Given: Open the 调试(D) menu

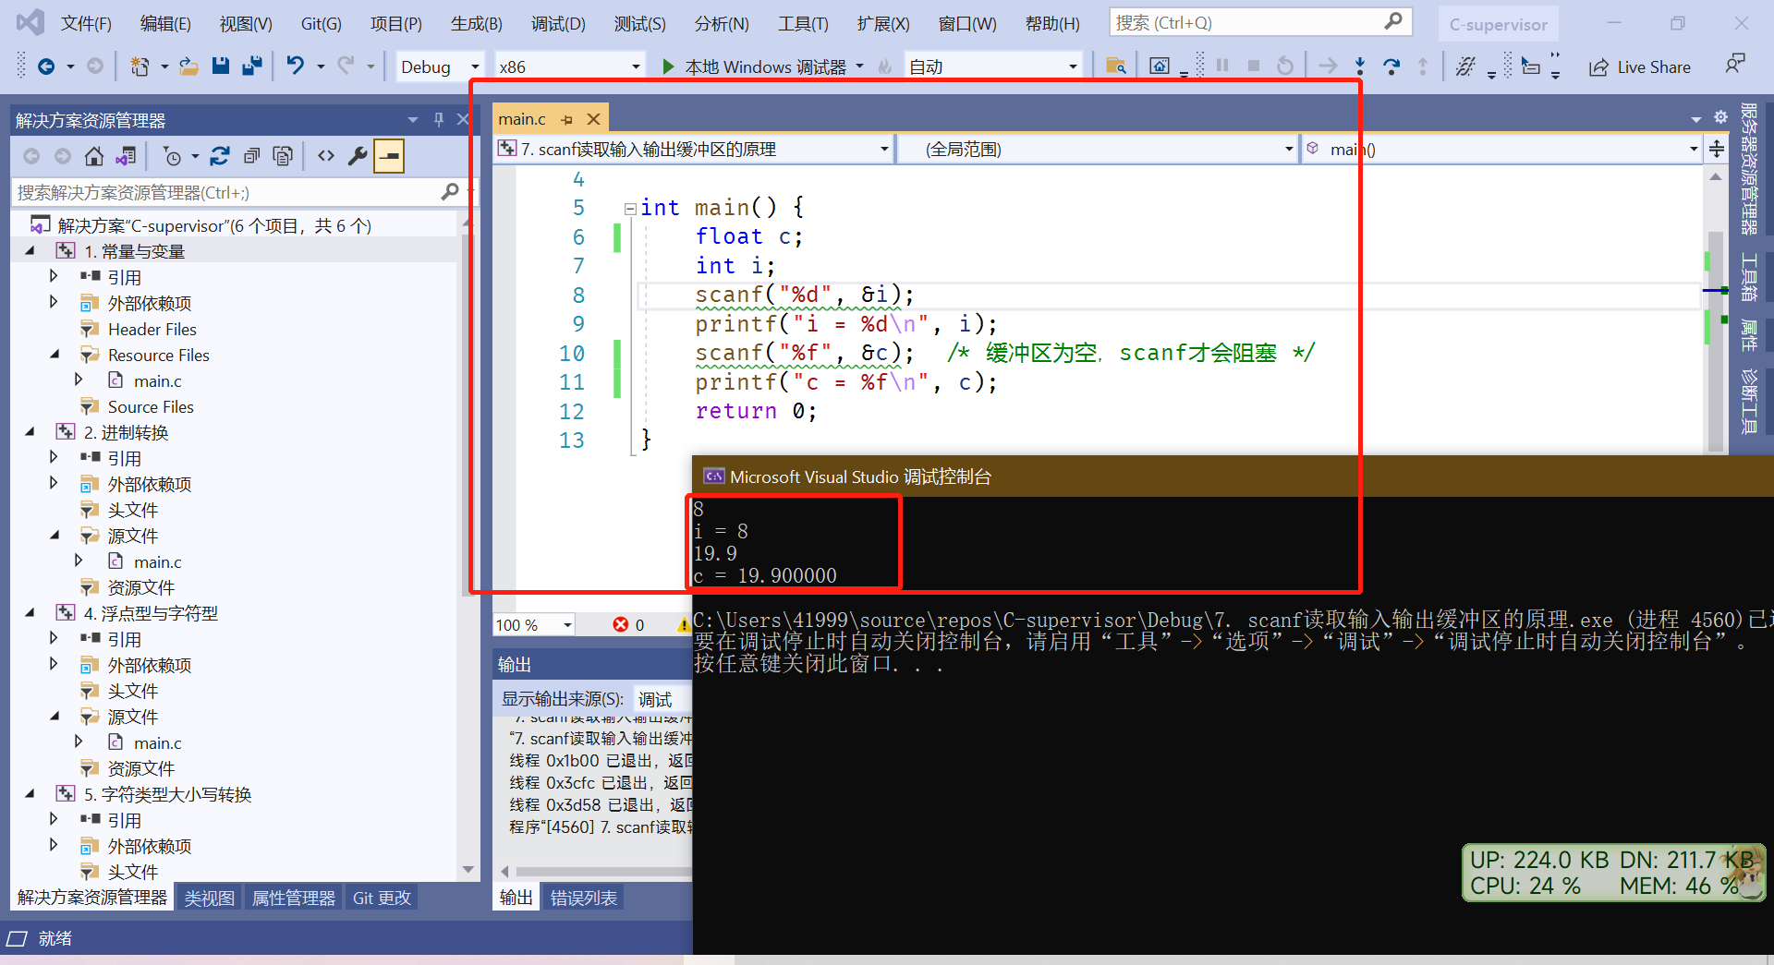Looking at the screenshot, I should 558,23.
